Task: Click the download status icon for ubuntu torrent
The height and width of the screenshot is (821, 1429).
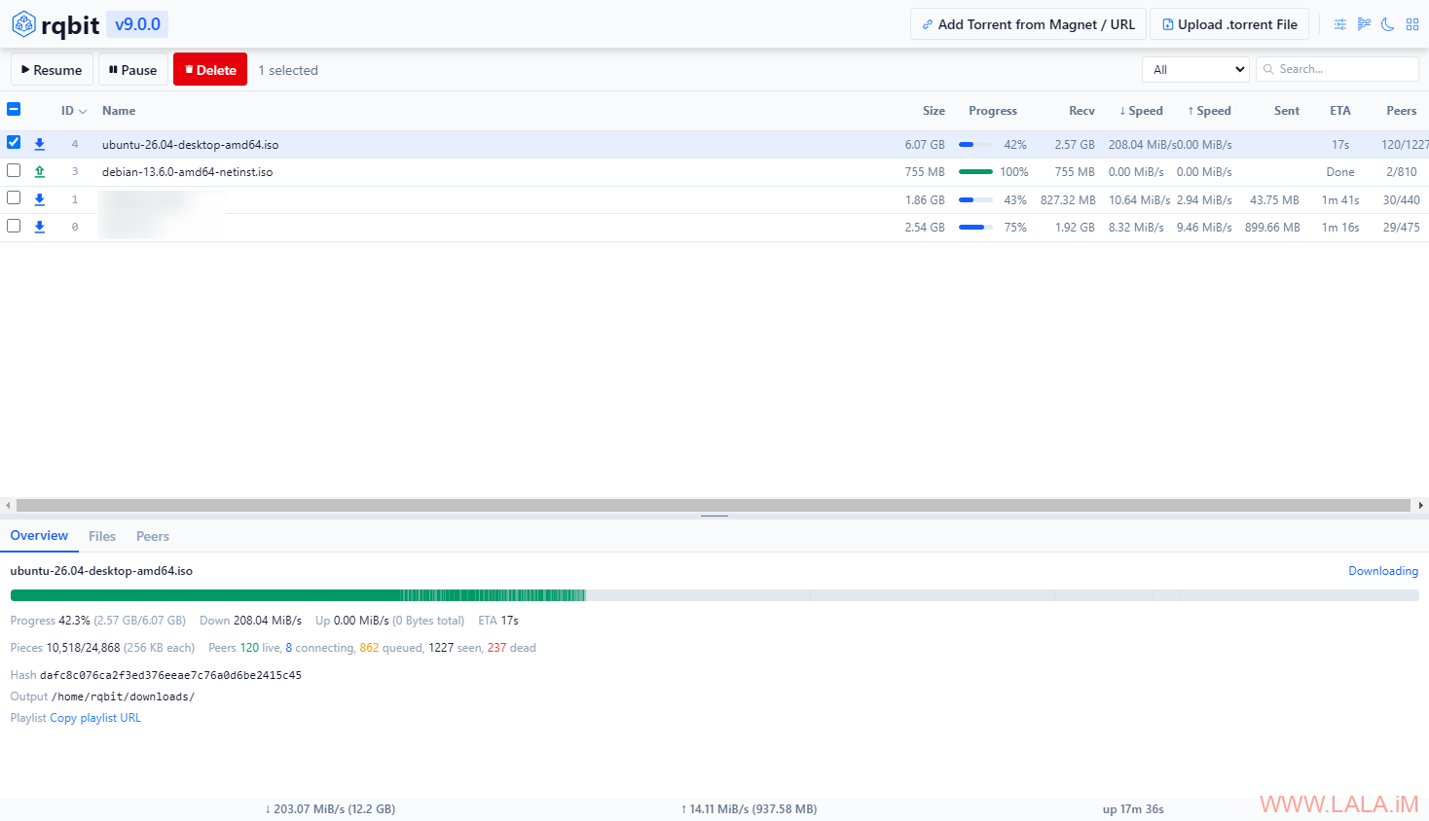Action: [40, 144]
